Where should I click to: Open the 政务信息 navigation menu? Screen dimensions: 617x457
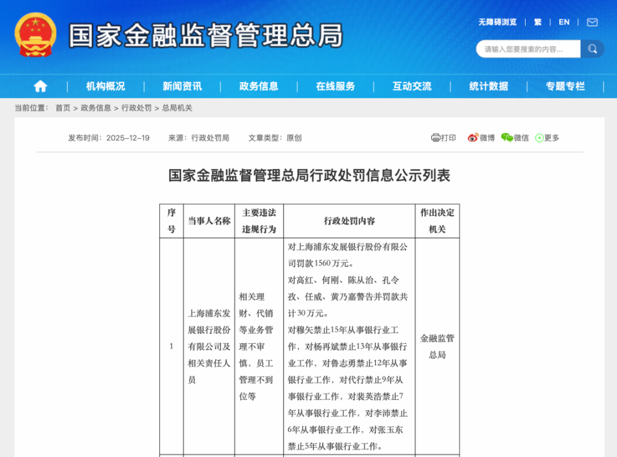coord(258,85)
